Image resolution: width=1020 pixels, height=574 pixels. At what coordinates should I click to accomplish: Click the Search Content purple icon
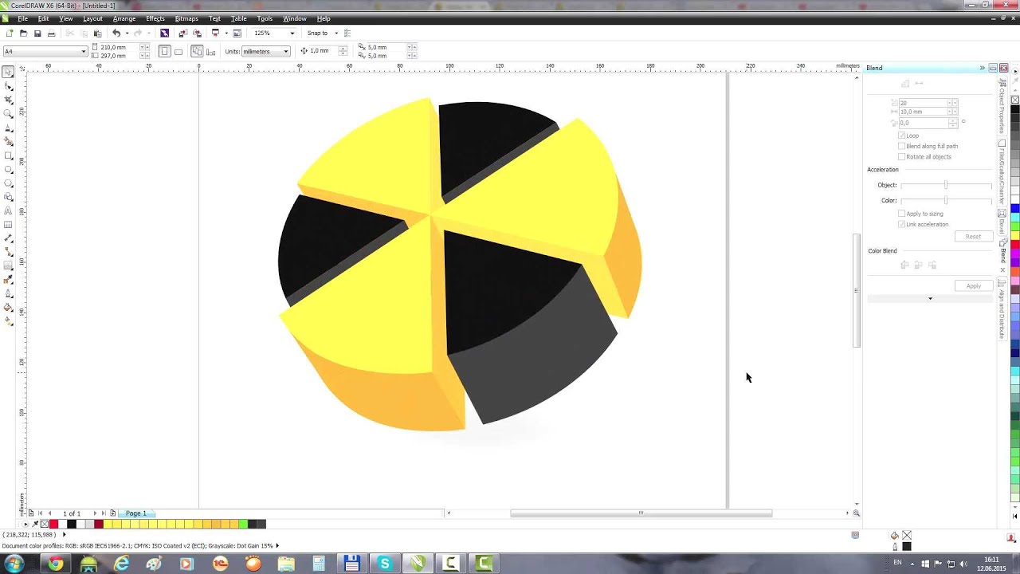(x=164, y=33)
